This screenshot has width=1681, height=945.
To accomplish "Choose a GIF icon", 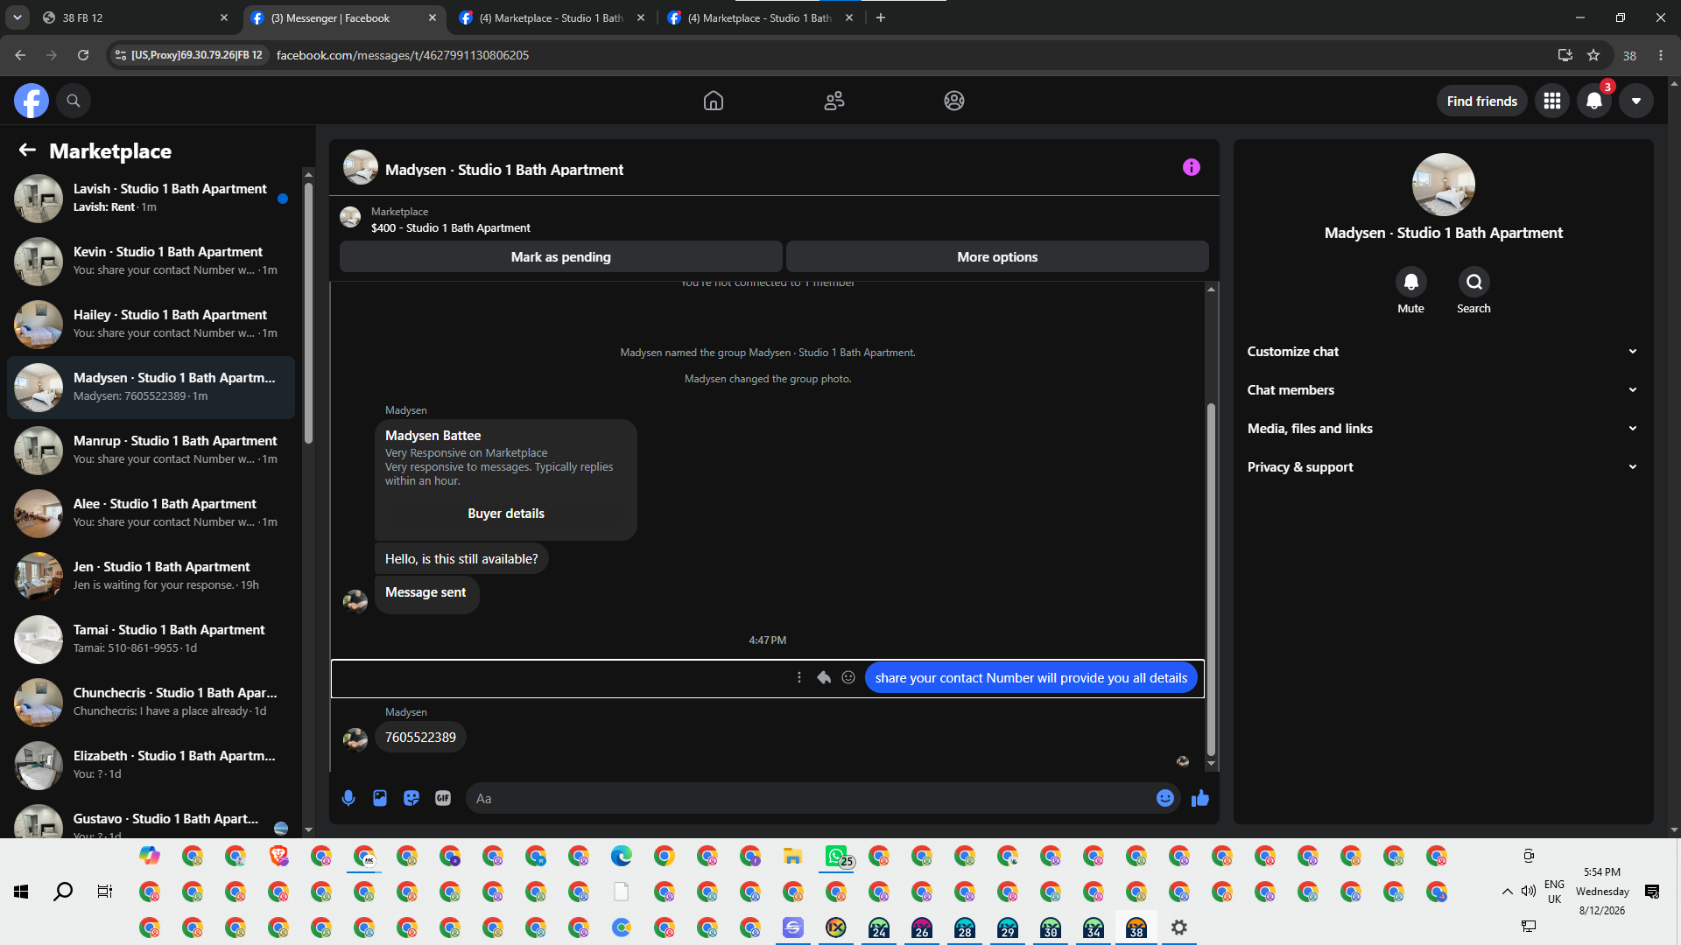I will (x=443, y=798).
